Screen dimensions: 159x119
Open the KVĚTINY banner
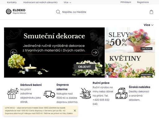[x=130, y=65]
